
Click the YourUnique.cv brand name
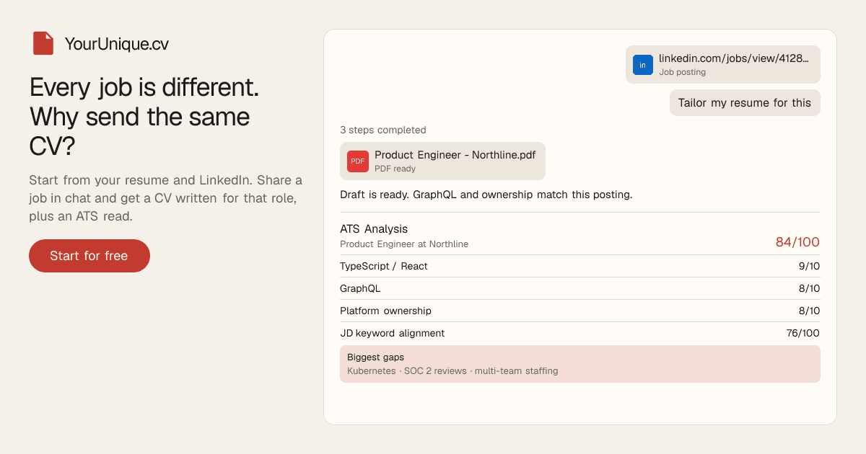pos(117,44)
